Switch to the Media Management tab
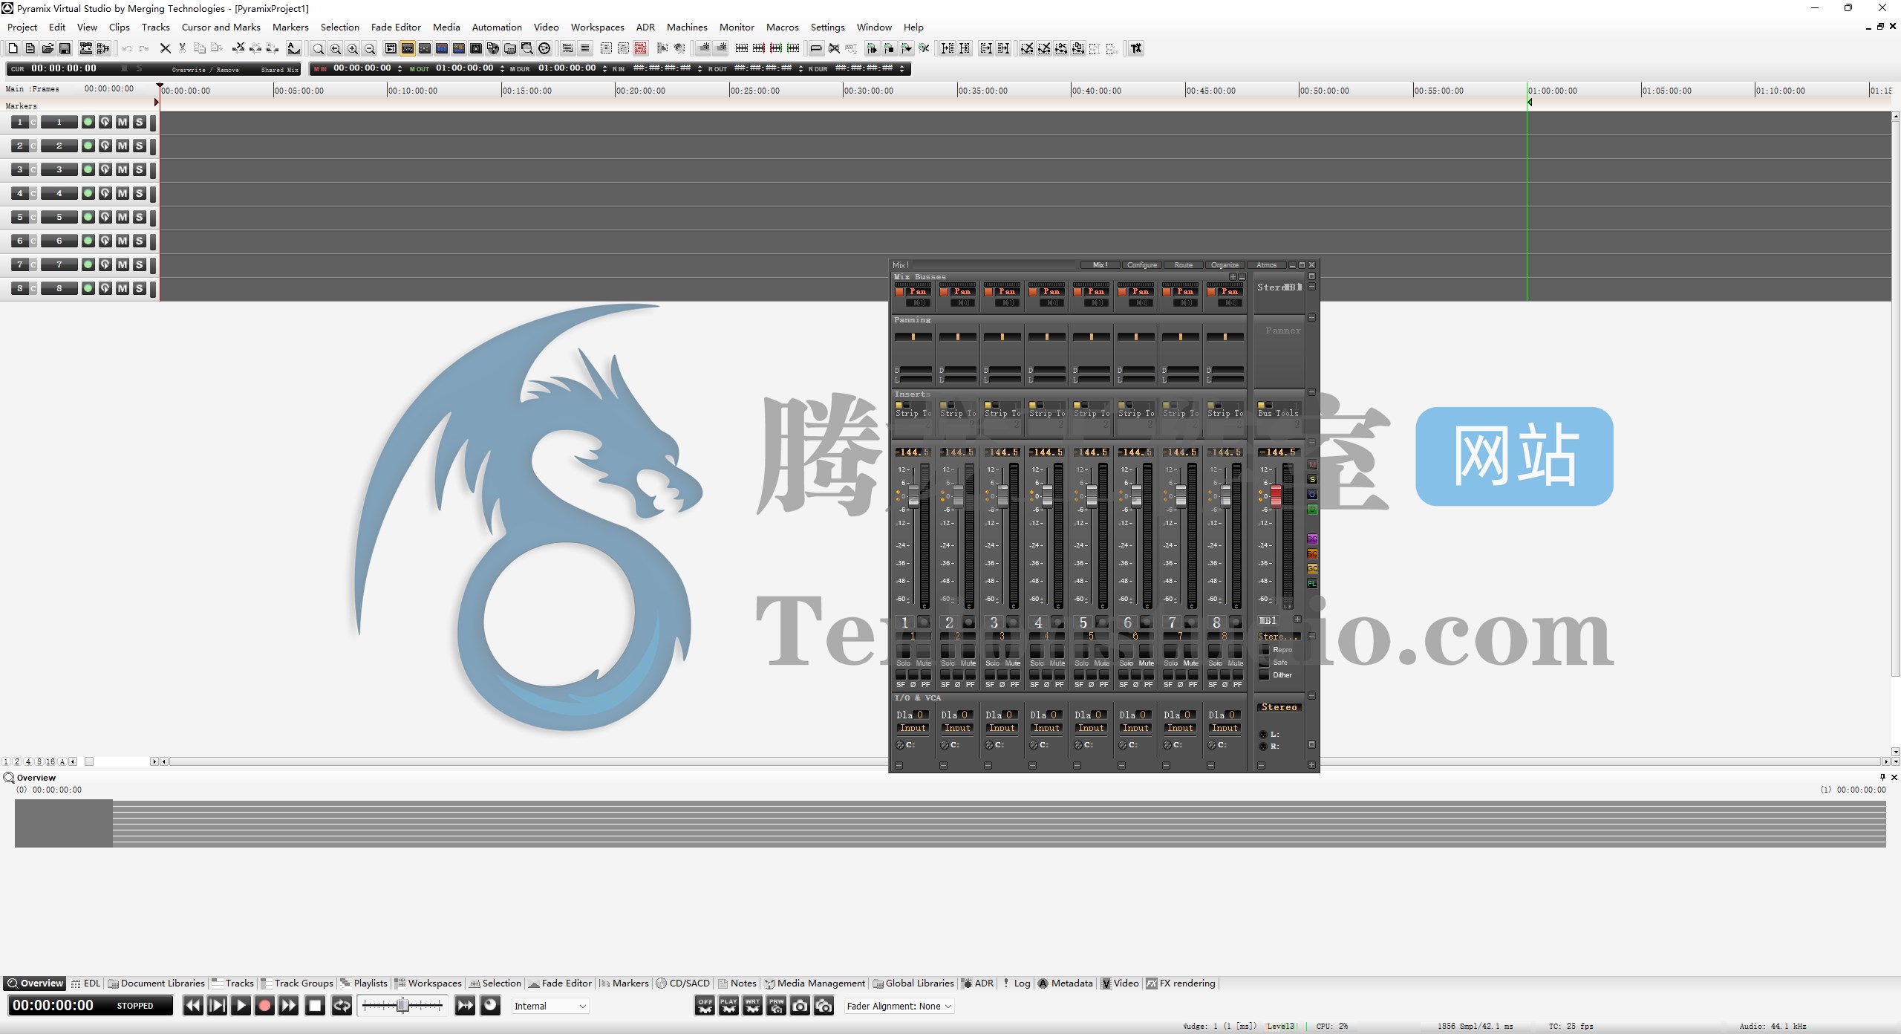This screenshot has width=1901, height=1034. [x=815, y=983]
